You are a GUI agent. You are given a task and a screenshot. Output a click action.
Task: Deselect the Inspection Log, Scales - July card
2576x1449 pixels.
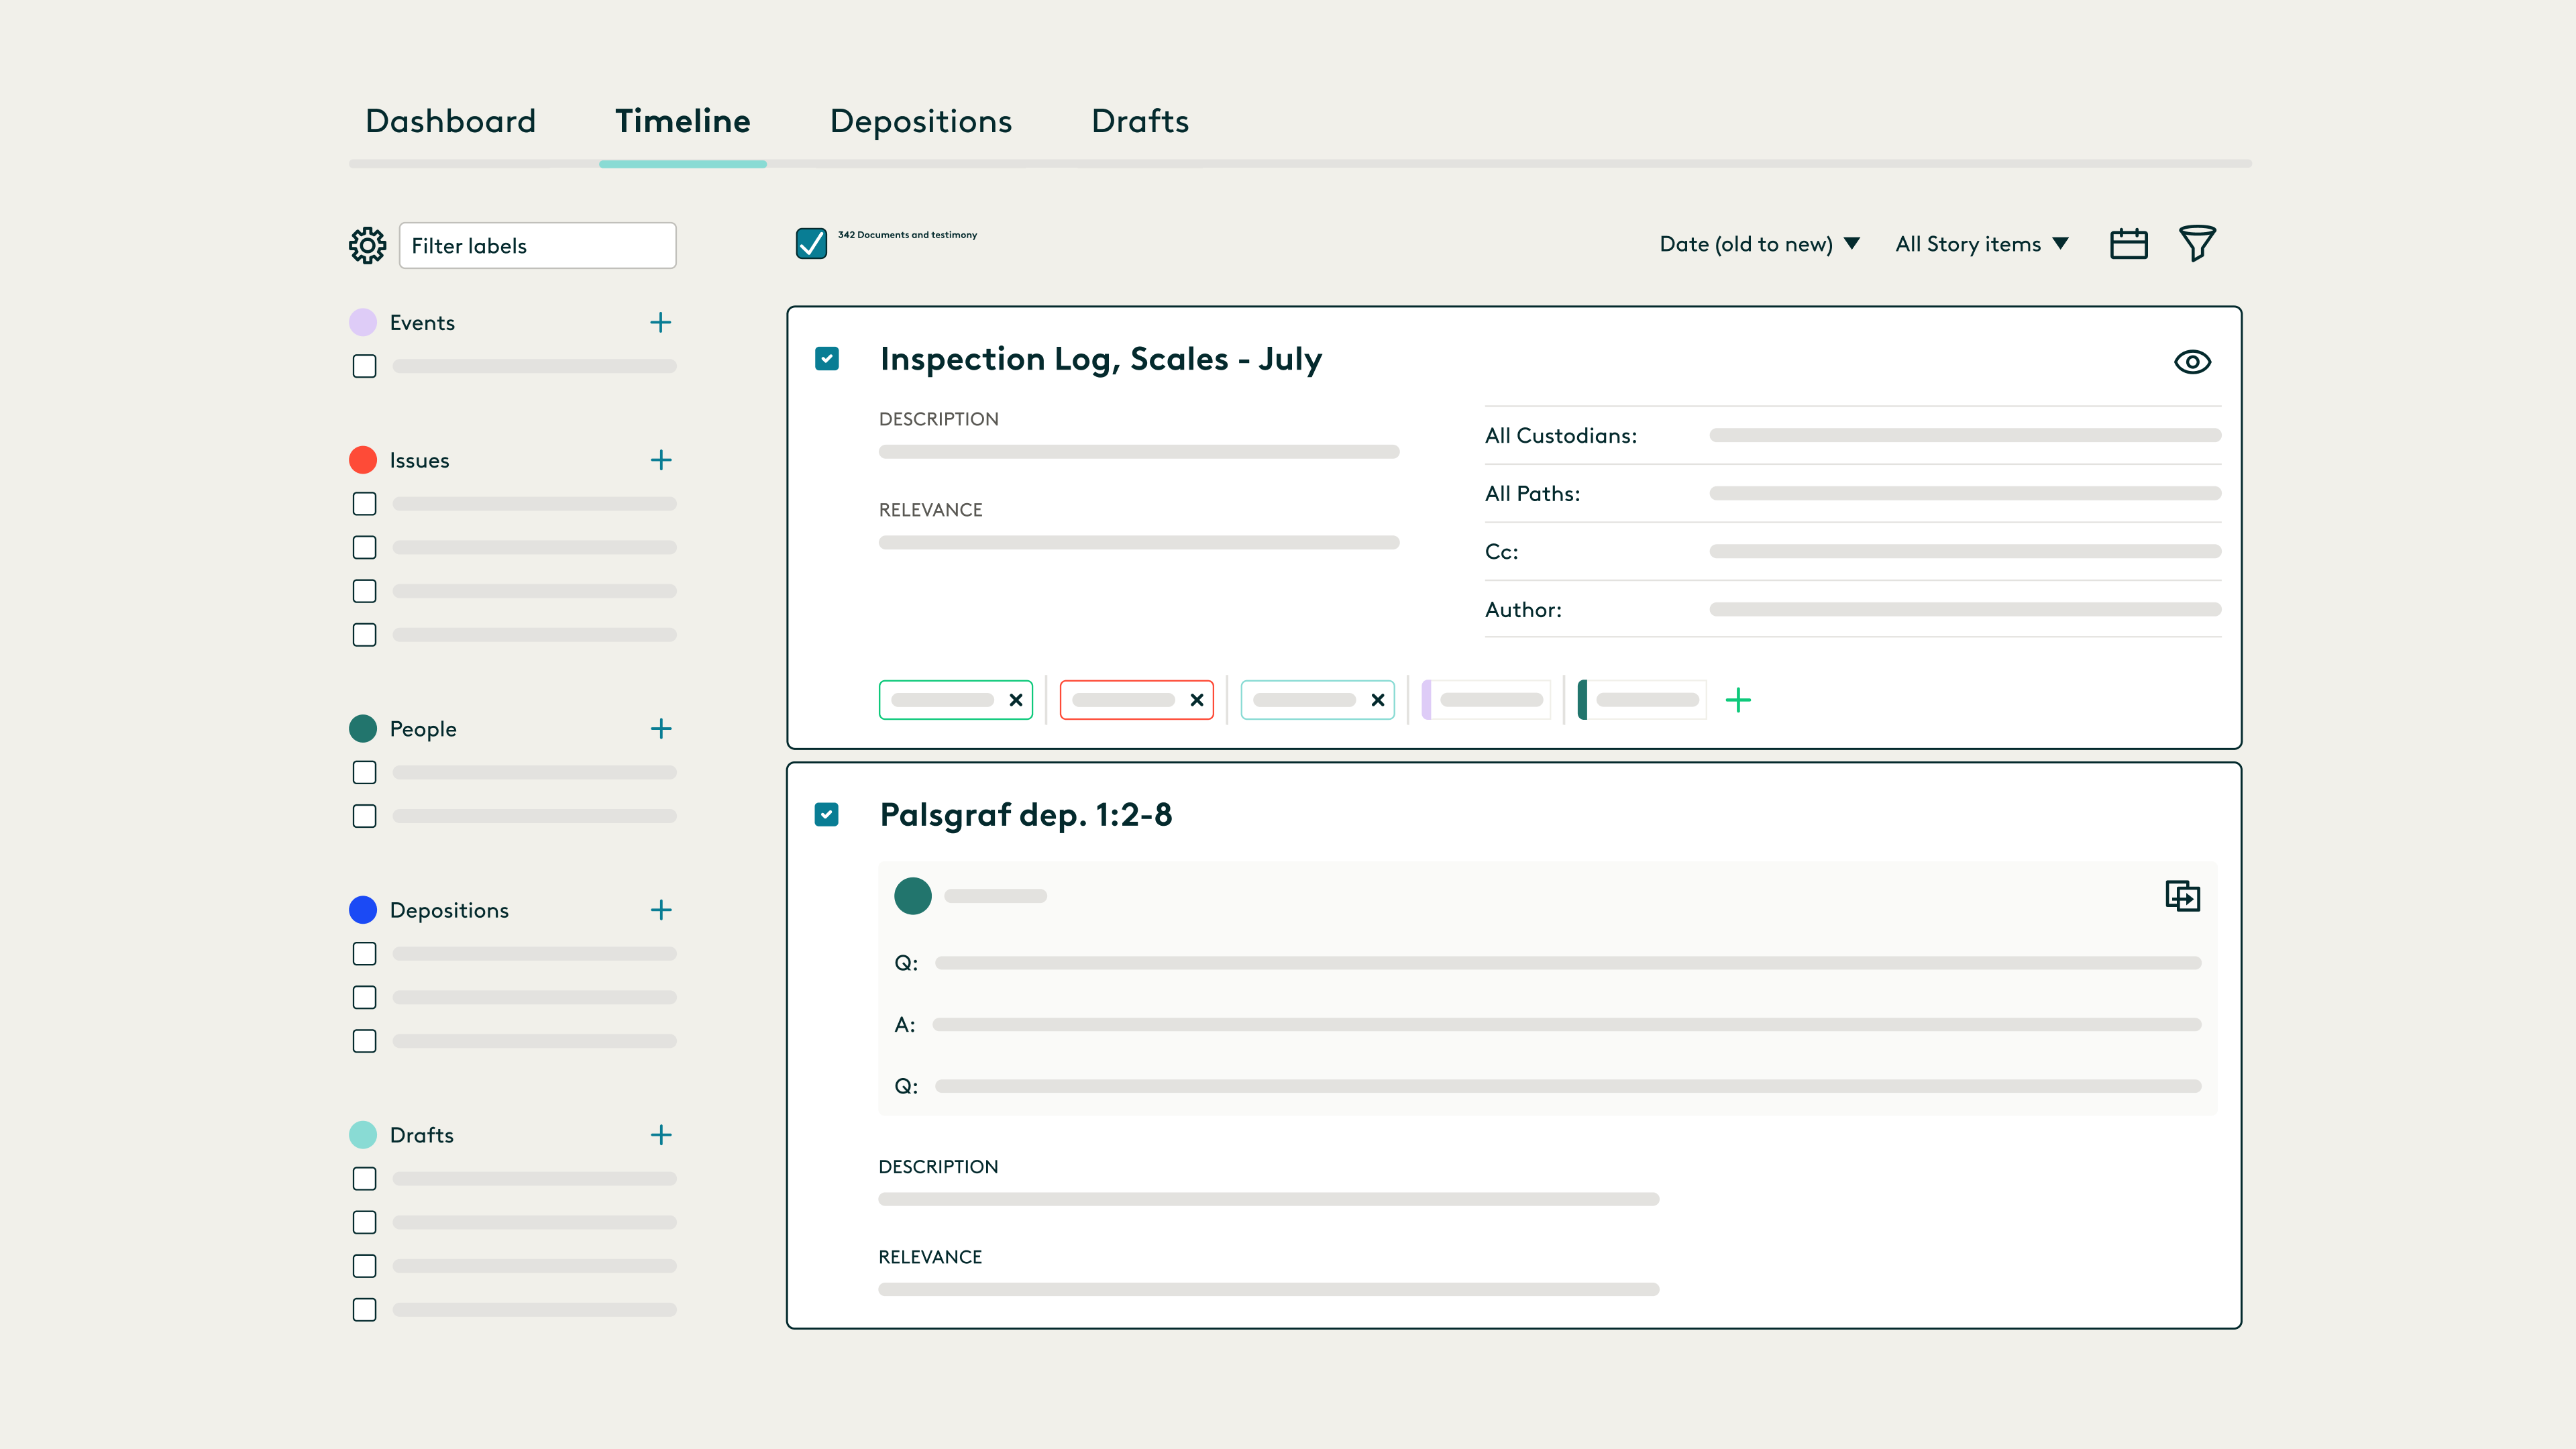tap(826, 359)
